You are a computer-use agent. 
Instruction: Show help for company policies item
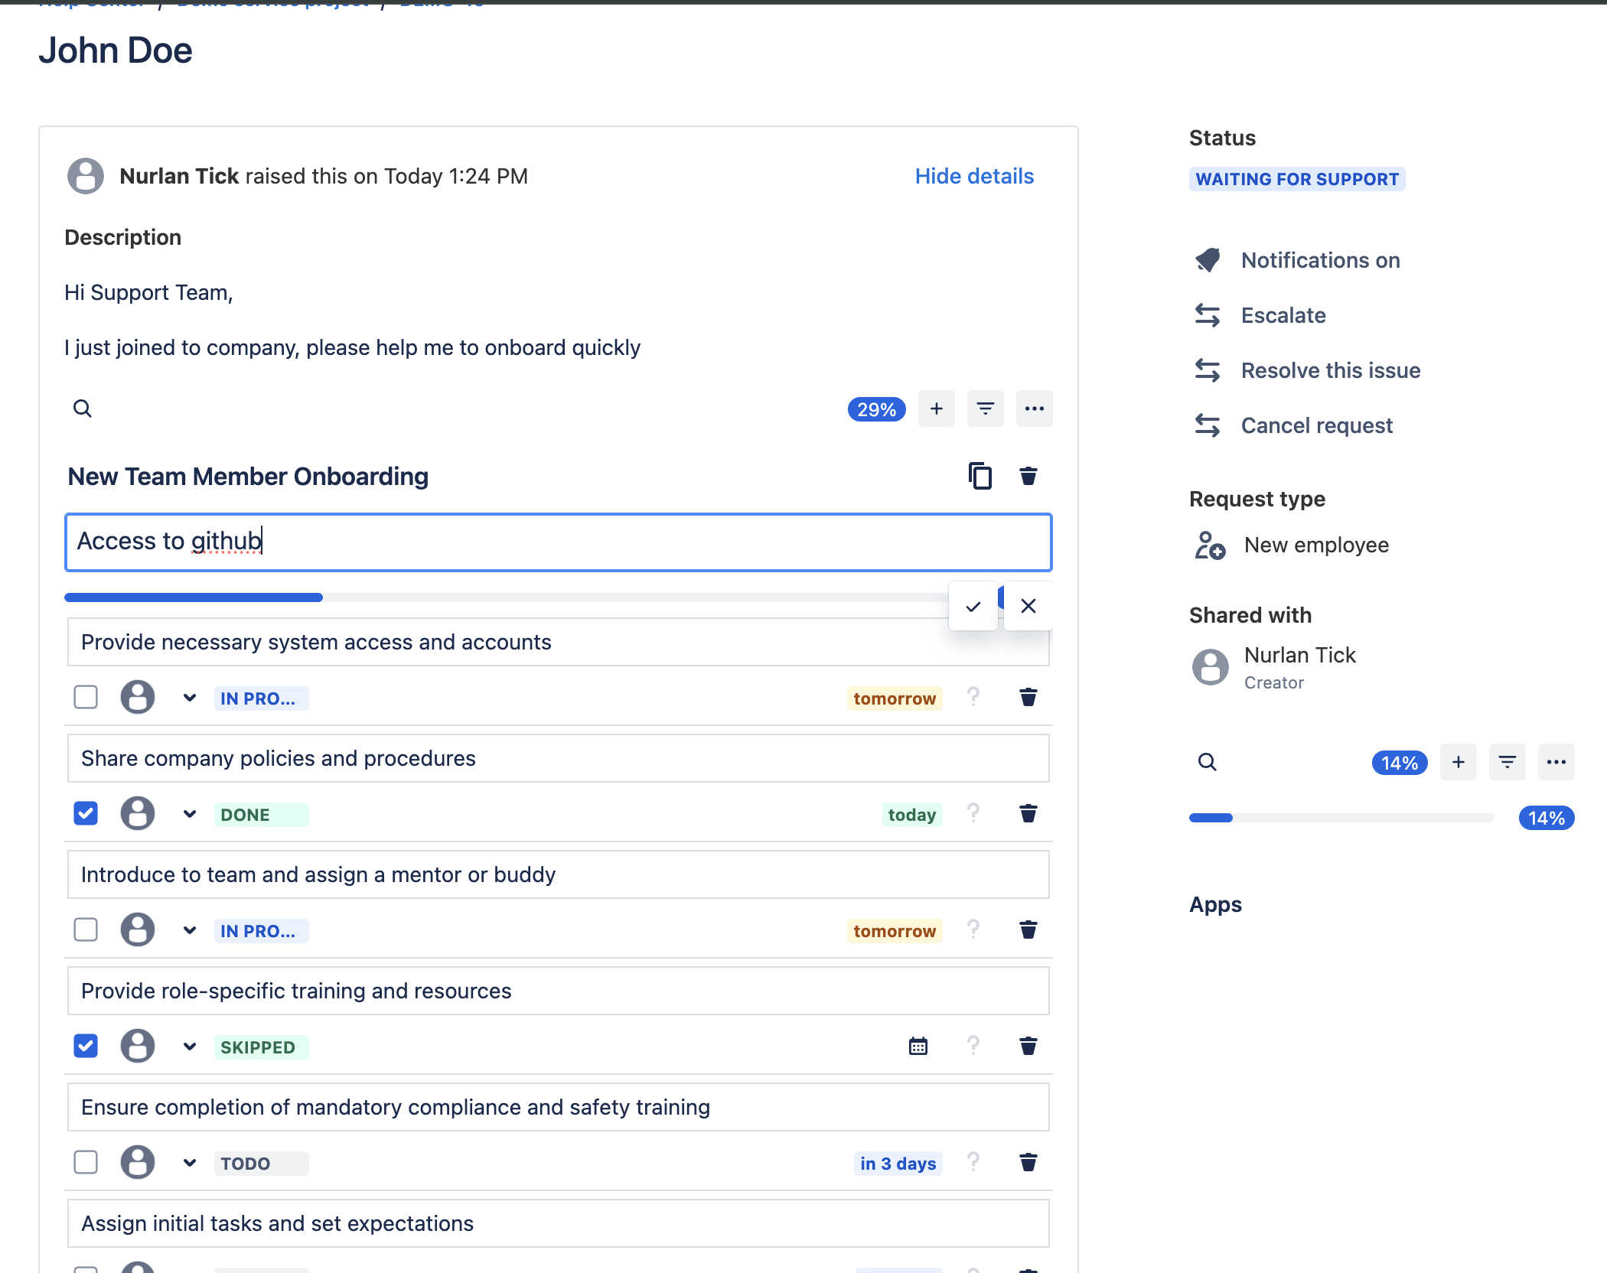973,812
